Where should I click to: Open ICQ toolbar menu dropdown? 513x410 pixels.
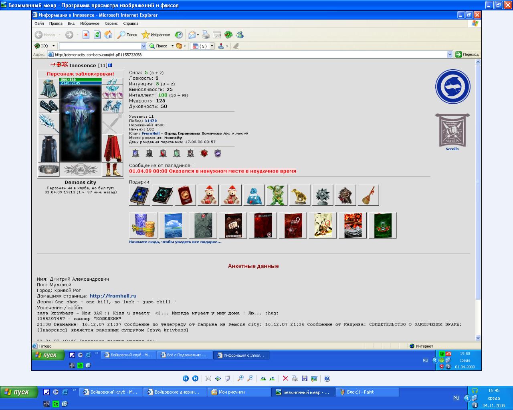(x=53, y=46)
